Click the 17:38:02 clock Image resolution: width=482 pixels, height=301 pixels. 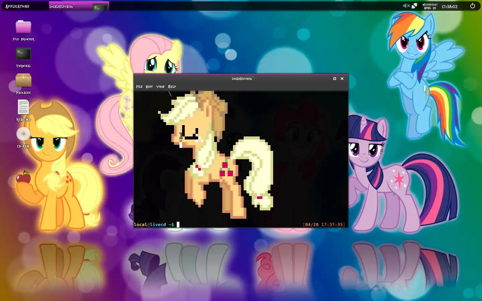point(450,6)
